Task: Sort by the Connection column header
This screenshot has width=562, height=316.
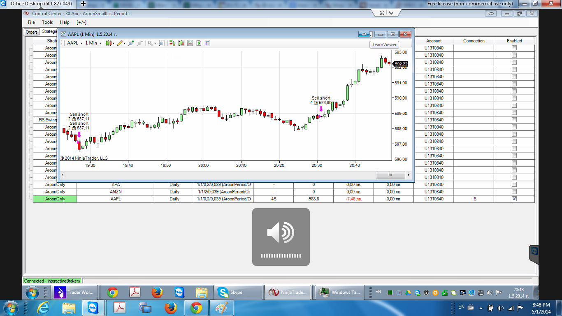Action: pos(474,41)
